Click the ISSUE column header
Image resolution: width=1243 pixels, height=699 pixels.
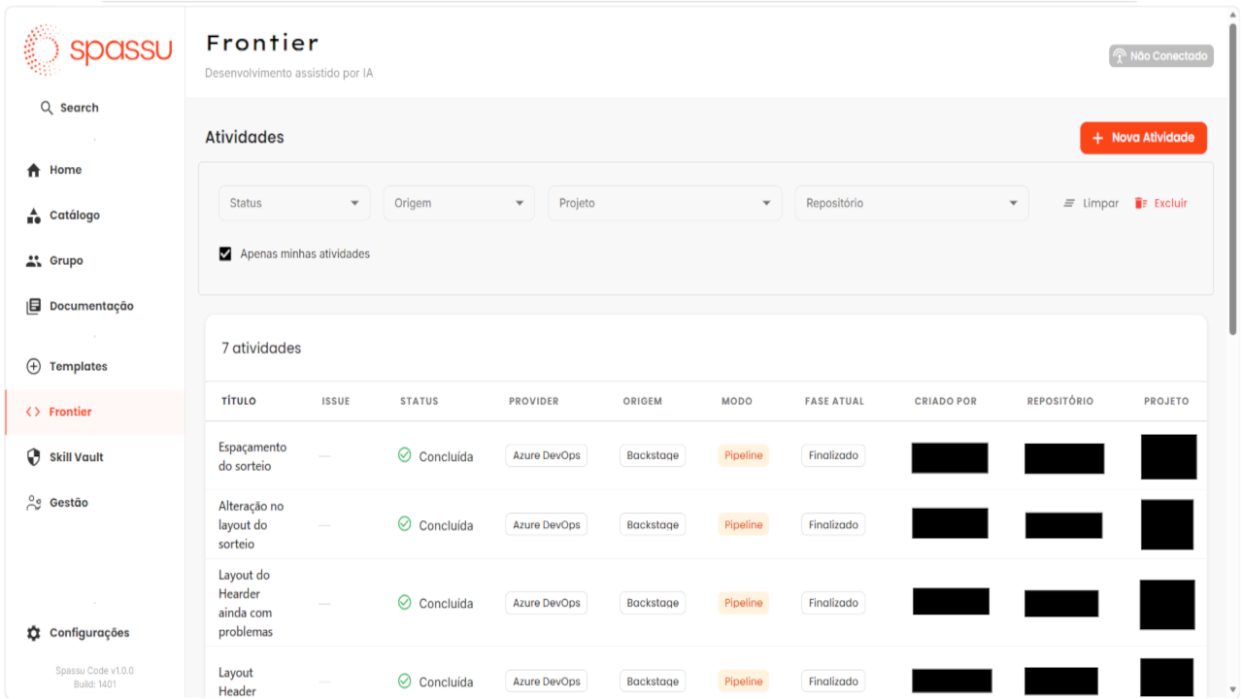[336, 401]
